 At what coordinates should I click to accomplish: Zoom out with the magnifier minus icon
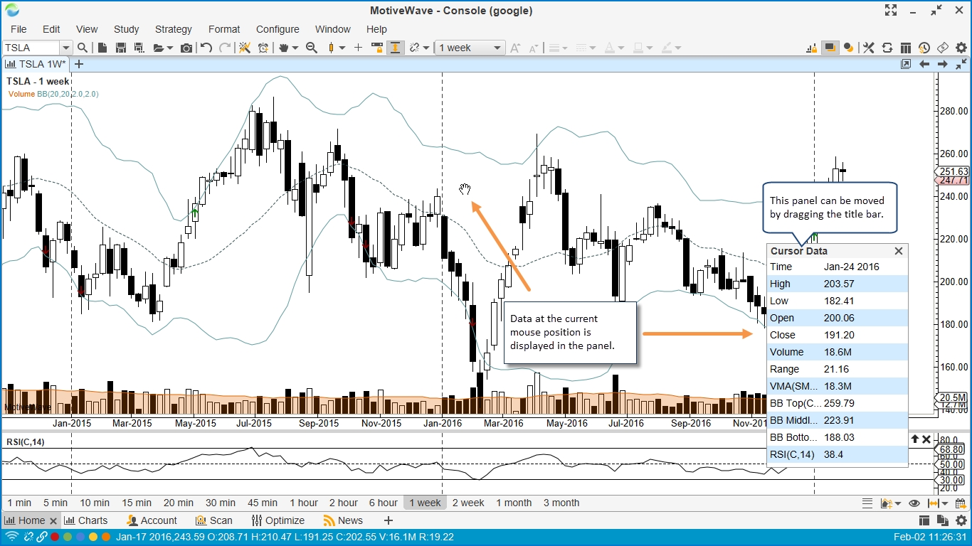point(312,48)
